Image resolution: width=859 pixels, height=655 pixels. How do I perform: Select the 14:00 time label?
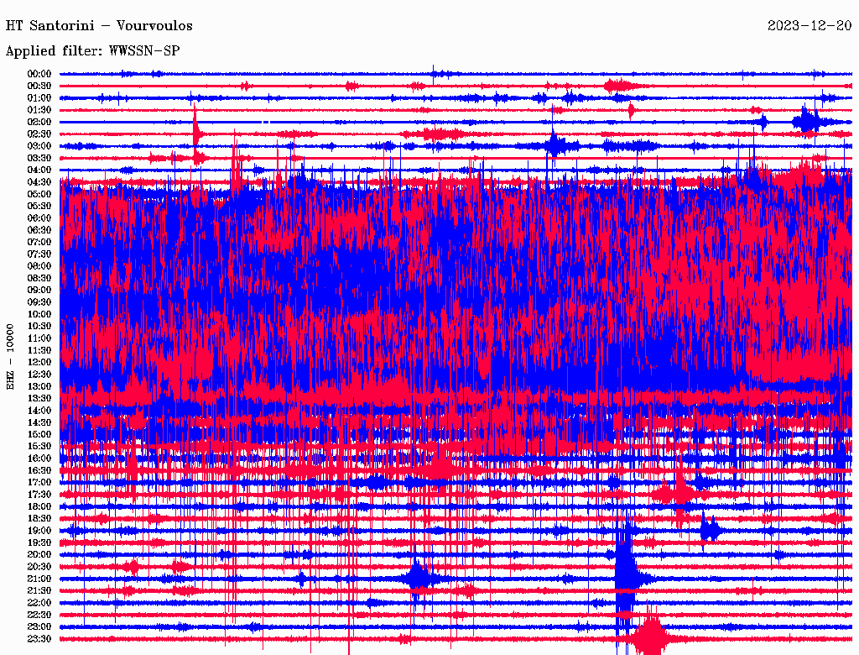[x=39, y=411]
